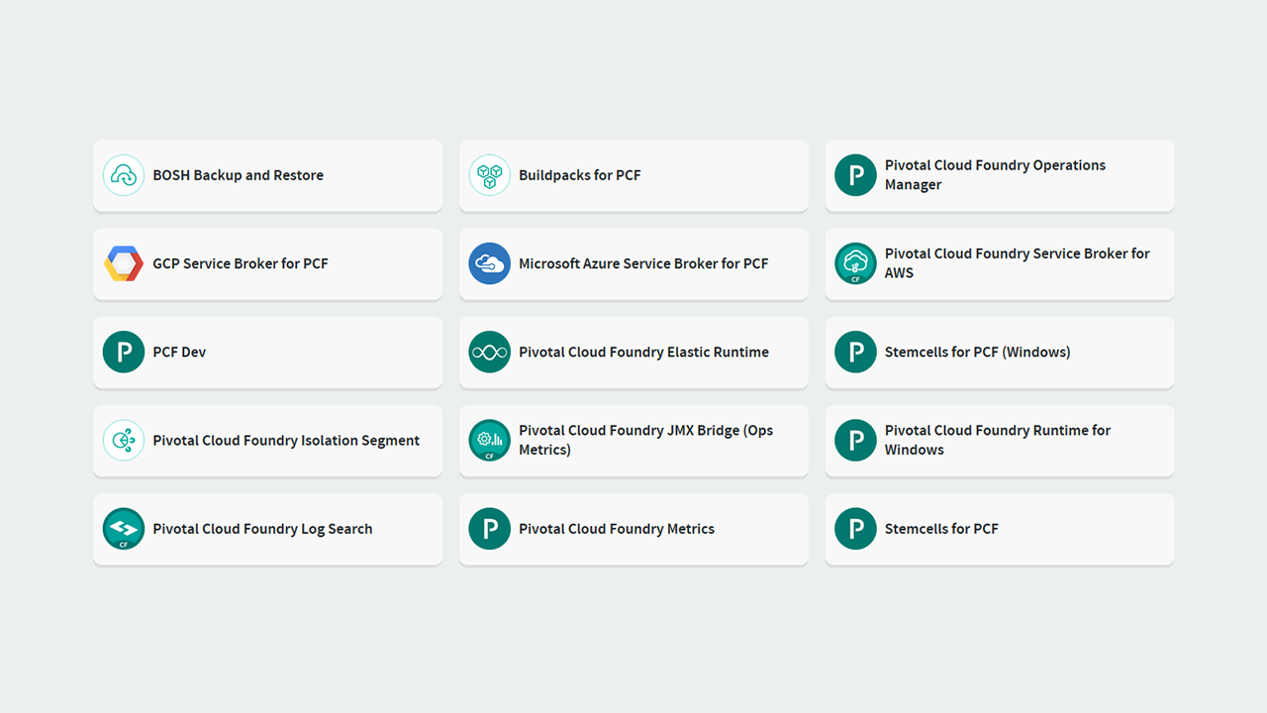Click the Runtime for Windows P icon

[x=856, y=441]
